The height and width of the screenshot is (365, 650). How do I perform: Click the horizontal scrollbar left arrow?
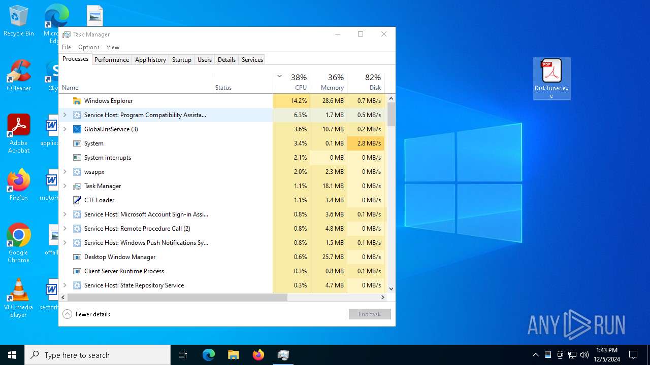click(63, 298)
